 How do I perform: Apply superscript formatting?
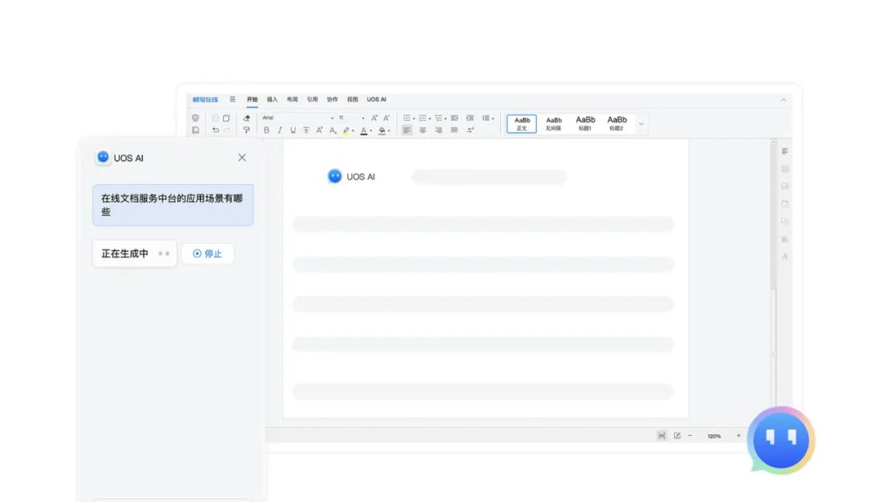click(x=319, y=130)
